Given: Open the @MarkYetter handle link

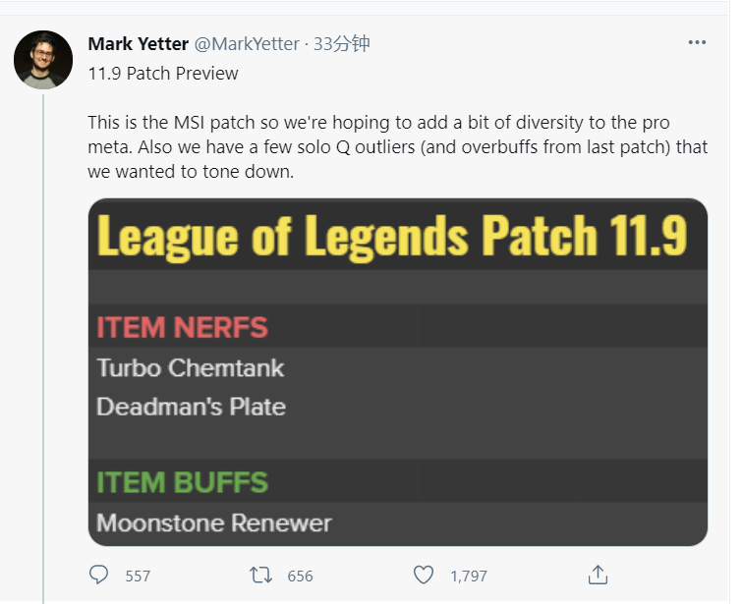Looking at the screenshot, I should pyautogui.click(x=247, y=44).
